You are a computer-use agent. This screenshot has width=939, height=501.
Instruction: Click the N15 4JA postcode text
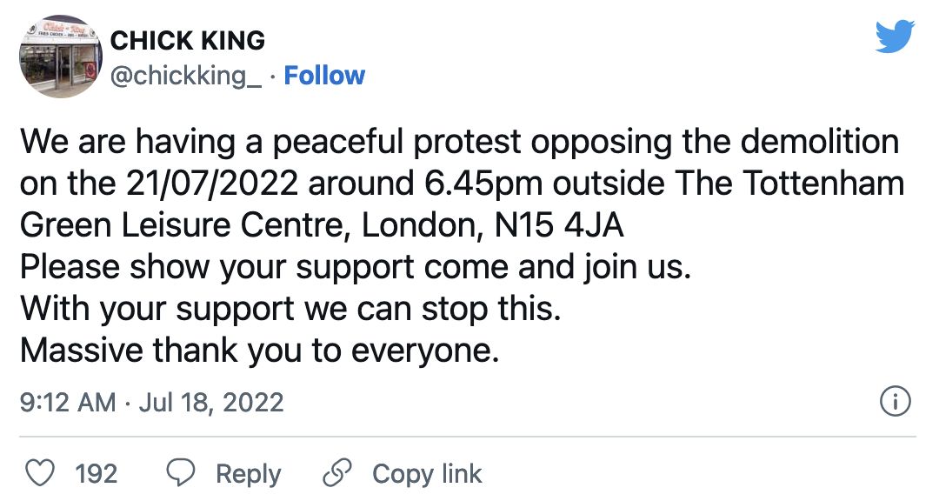[559, 225]
